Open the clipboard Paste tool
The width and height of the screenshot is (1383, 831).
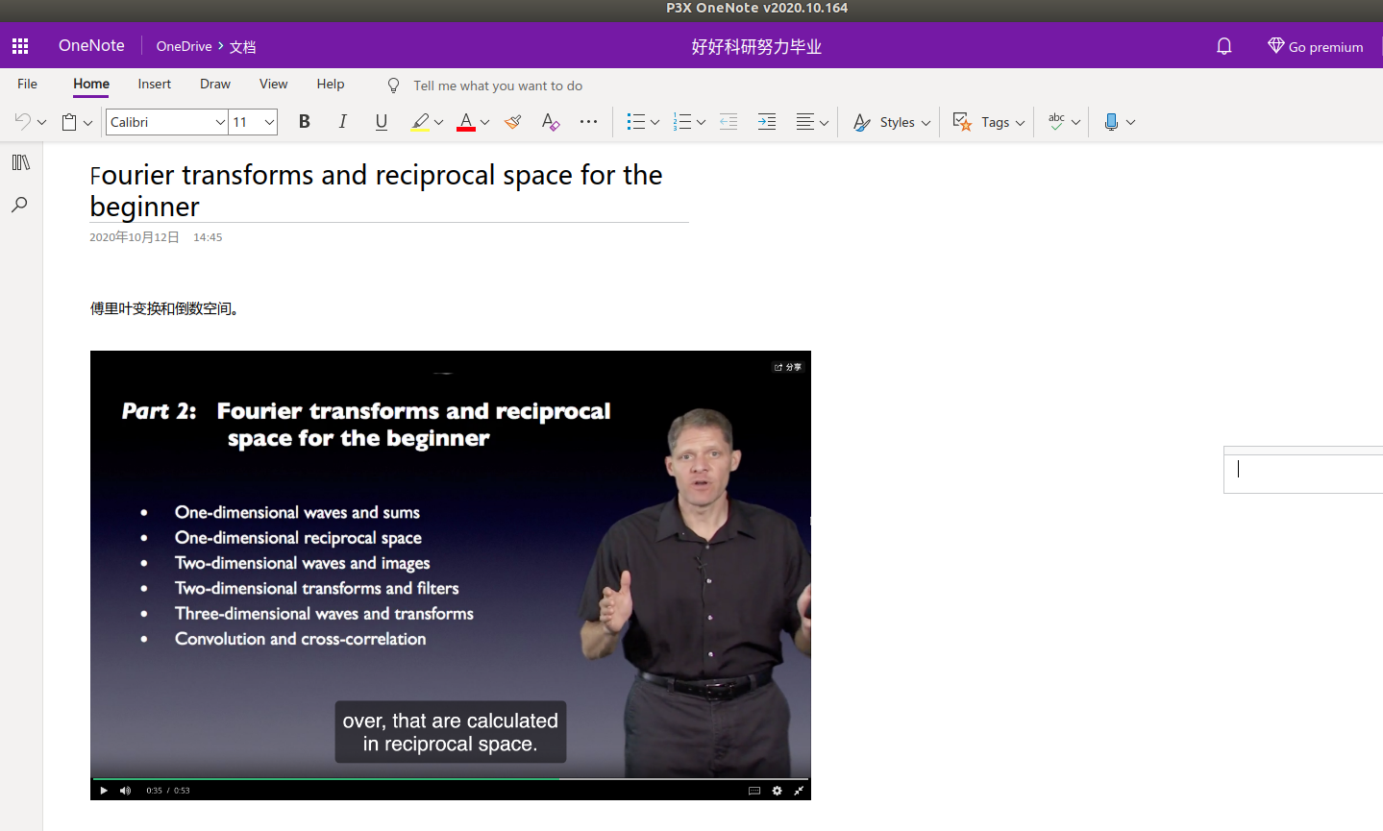[x=69, y=121]
